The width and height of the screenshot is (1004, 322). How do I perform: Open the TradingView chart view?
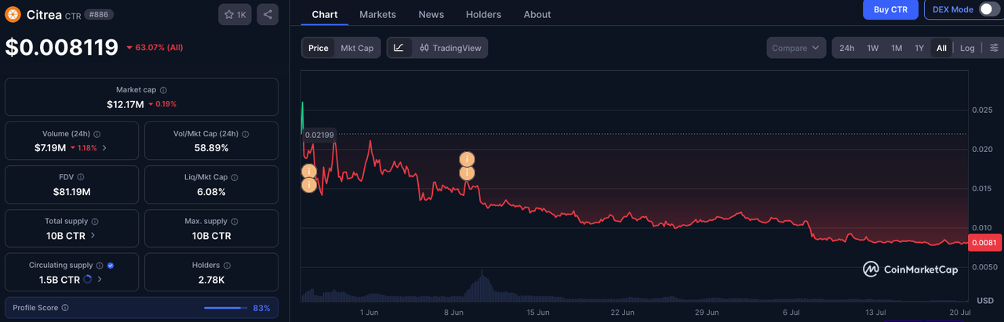coord(449,48)
